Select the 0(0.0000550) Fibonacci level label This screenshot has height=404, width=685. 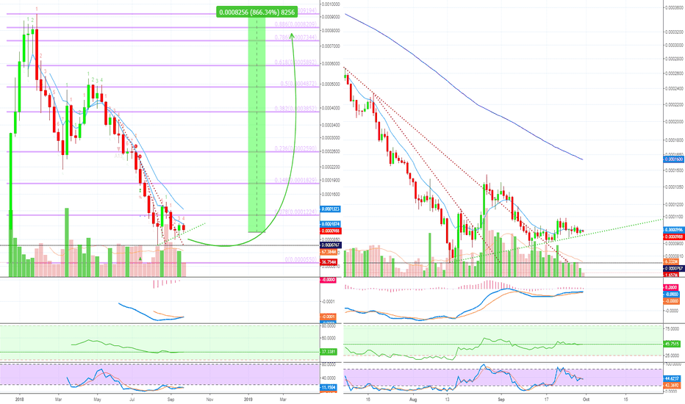[x=300, y=260]
